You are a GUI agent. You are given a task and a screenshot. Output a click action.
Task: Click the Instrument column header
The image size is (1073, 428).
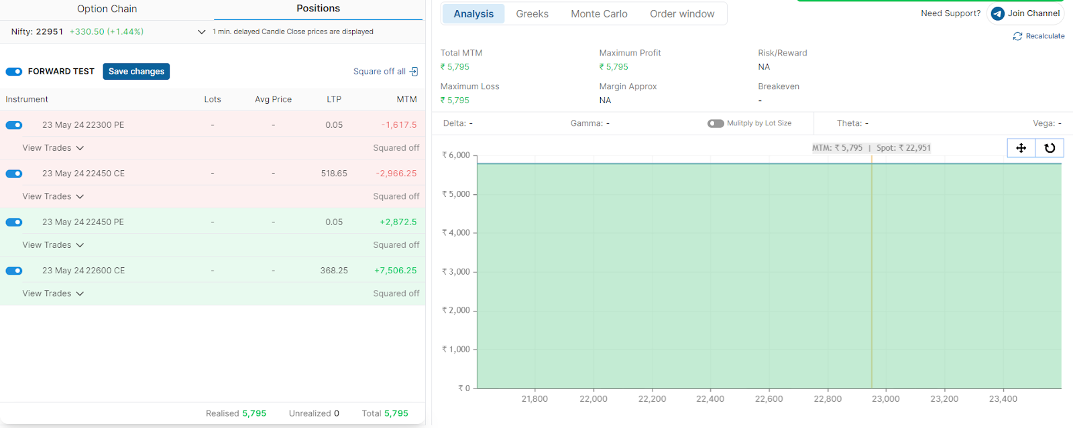click(27, 99)
